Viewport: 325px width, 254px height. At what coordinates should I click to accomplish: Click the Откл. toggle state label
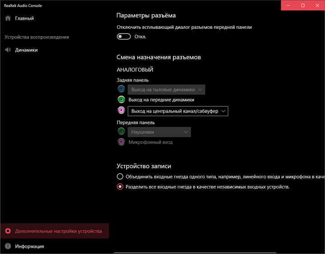click(x=140, y=37)
